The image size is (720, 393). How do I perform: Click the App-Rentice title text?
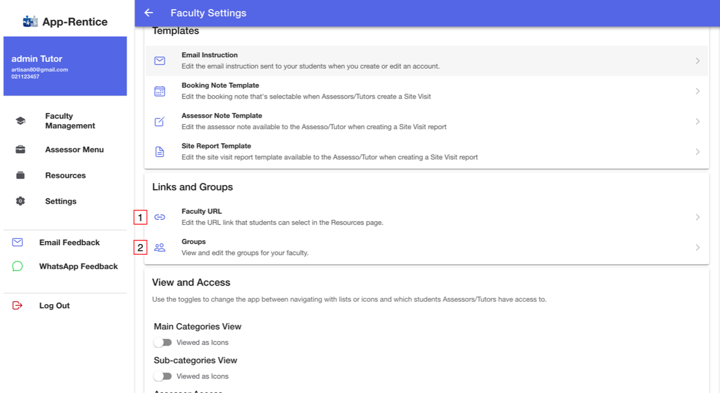click(x=75, y=22)
